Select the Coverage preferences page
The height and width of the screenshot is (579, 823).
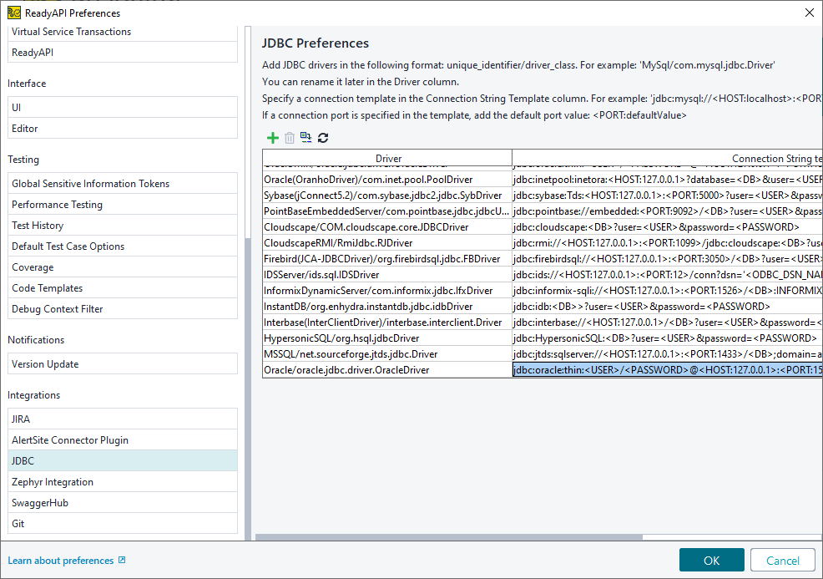(x=123, y=267)
